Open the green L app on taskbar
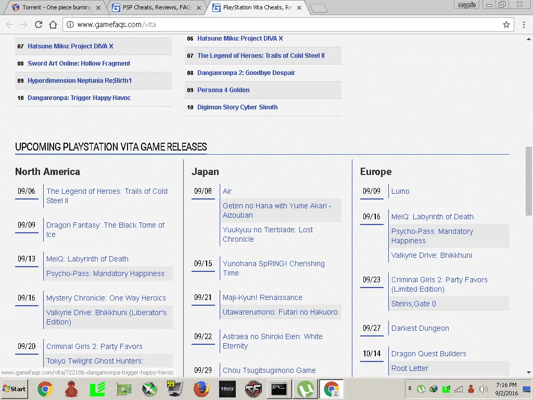Viewport: 533px width, 400px height. click(97, 389)
